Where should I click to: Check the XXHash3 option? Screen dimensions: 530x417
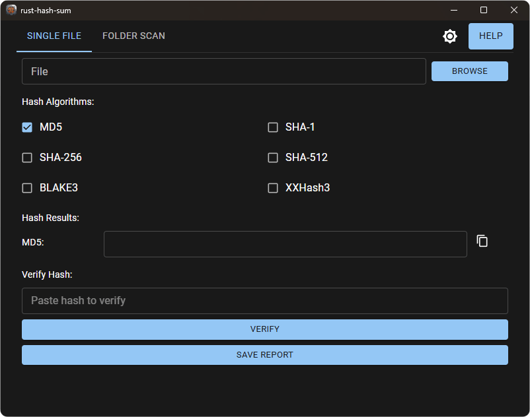click(x=273, y=188)
